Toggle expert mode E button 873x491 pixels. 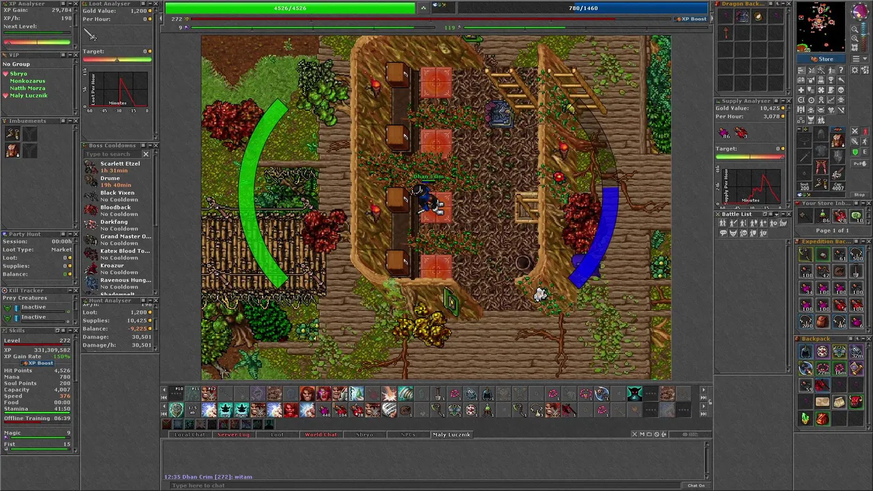pyautogui.click(x=865, y=152)
